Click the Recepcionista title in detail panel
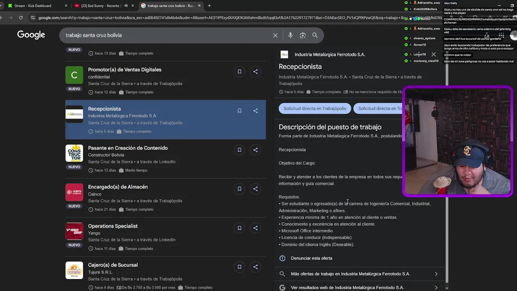 (x=300, y=67)
